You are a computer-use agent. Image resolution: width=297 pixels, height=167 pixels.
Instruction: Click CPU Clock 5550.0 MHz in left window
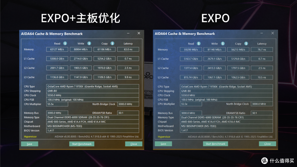pos(93,95)
